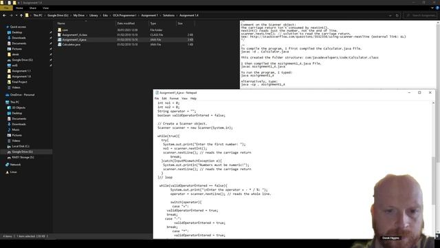Click Notepad vertical scrollbar up arrow
The image size is (440, 248).
(x=433, y=103)
